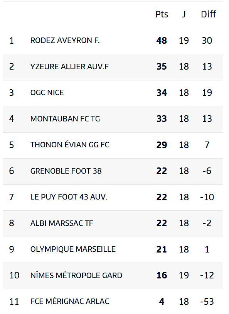
Task: Click Mérignac's -53 goal difference
Action: pos(207,301)
